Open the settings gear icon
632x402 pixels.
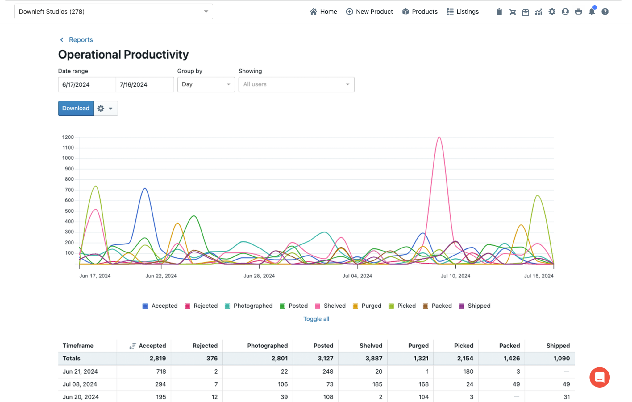tap(552, 11)
